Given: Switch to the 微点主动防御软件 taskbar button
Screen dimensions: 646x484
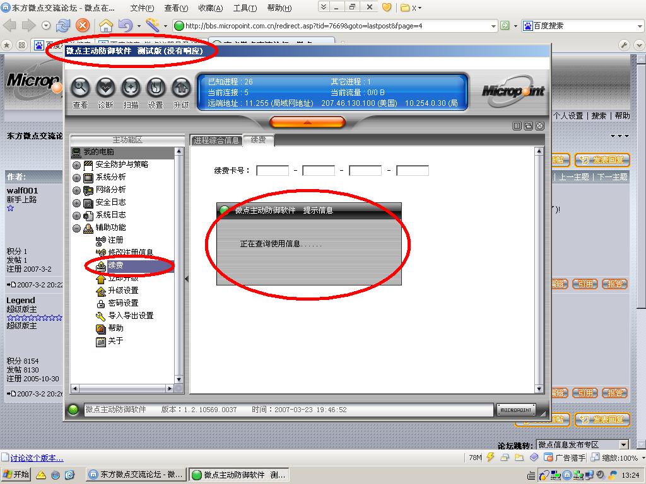Looking at the screenshot, I should click(x=239, y=475).
